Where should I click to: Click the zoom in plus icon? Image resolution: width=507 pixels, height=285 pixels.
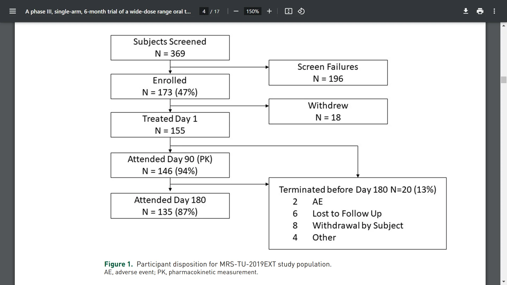pos(269,11)
